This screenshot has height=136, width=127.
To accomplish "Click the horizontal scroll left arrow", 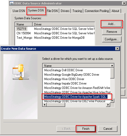I will (x=44, y=105).
